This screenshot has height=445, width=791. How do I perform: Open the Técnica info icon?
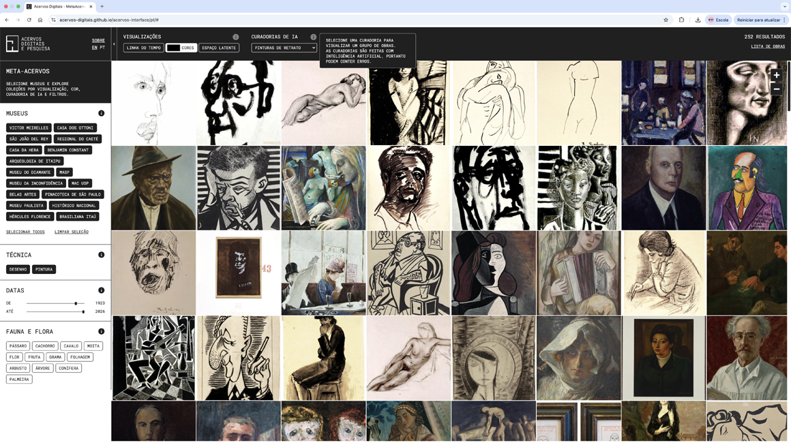101,255
